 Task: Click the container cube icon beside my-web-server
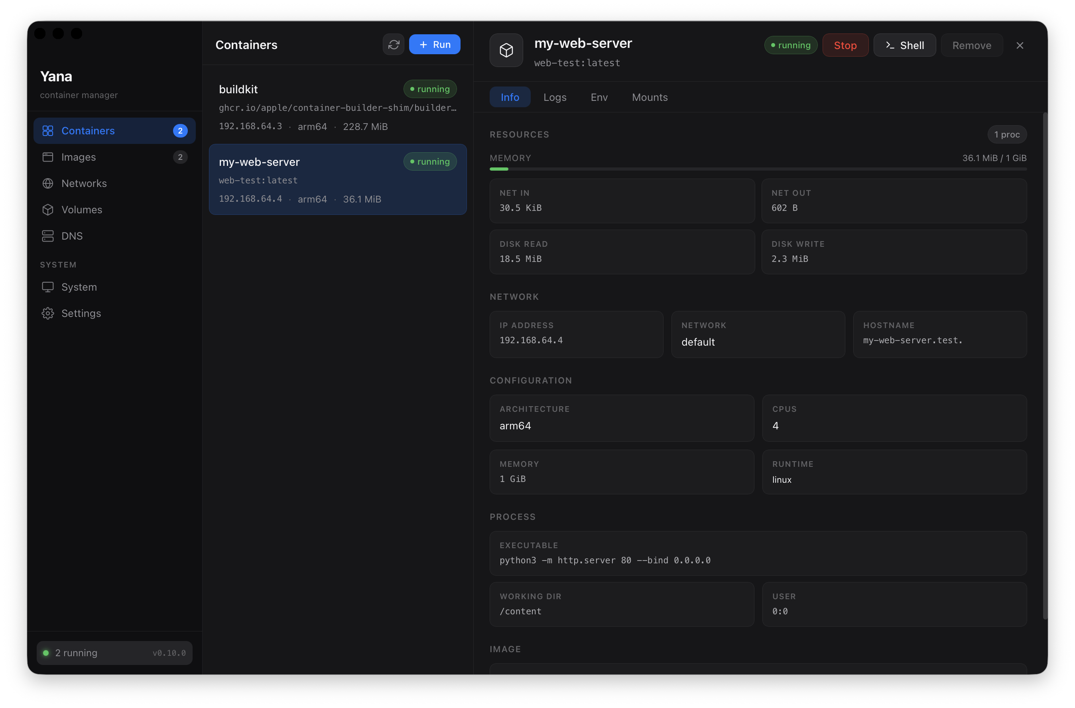(506, 50)
